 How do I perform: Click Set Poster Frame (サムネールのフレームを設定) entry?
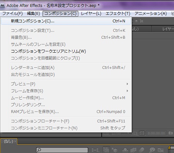click(x=66, y=45)
